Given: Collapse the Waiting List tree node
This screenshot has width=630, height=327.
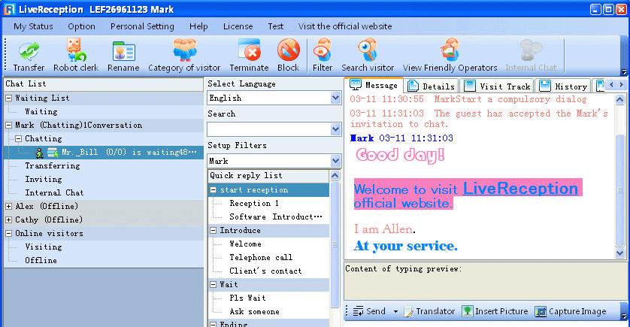Looking at the screenshot, I should pyautogui.click(x=8, y=98).
